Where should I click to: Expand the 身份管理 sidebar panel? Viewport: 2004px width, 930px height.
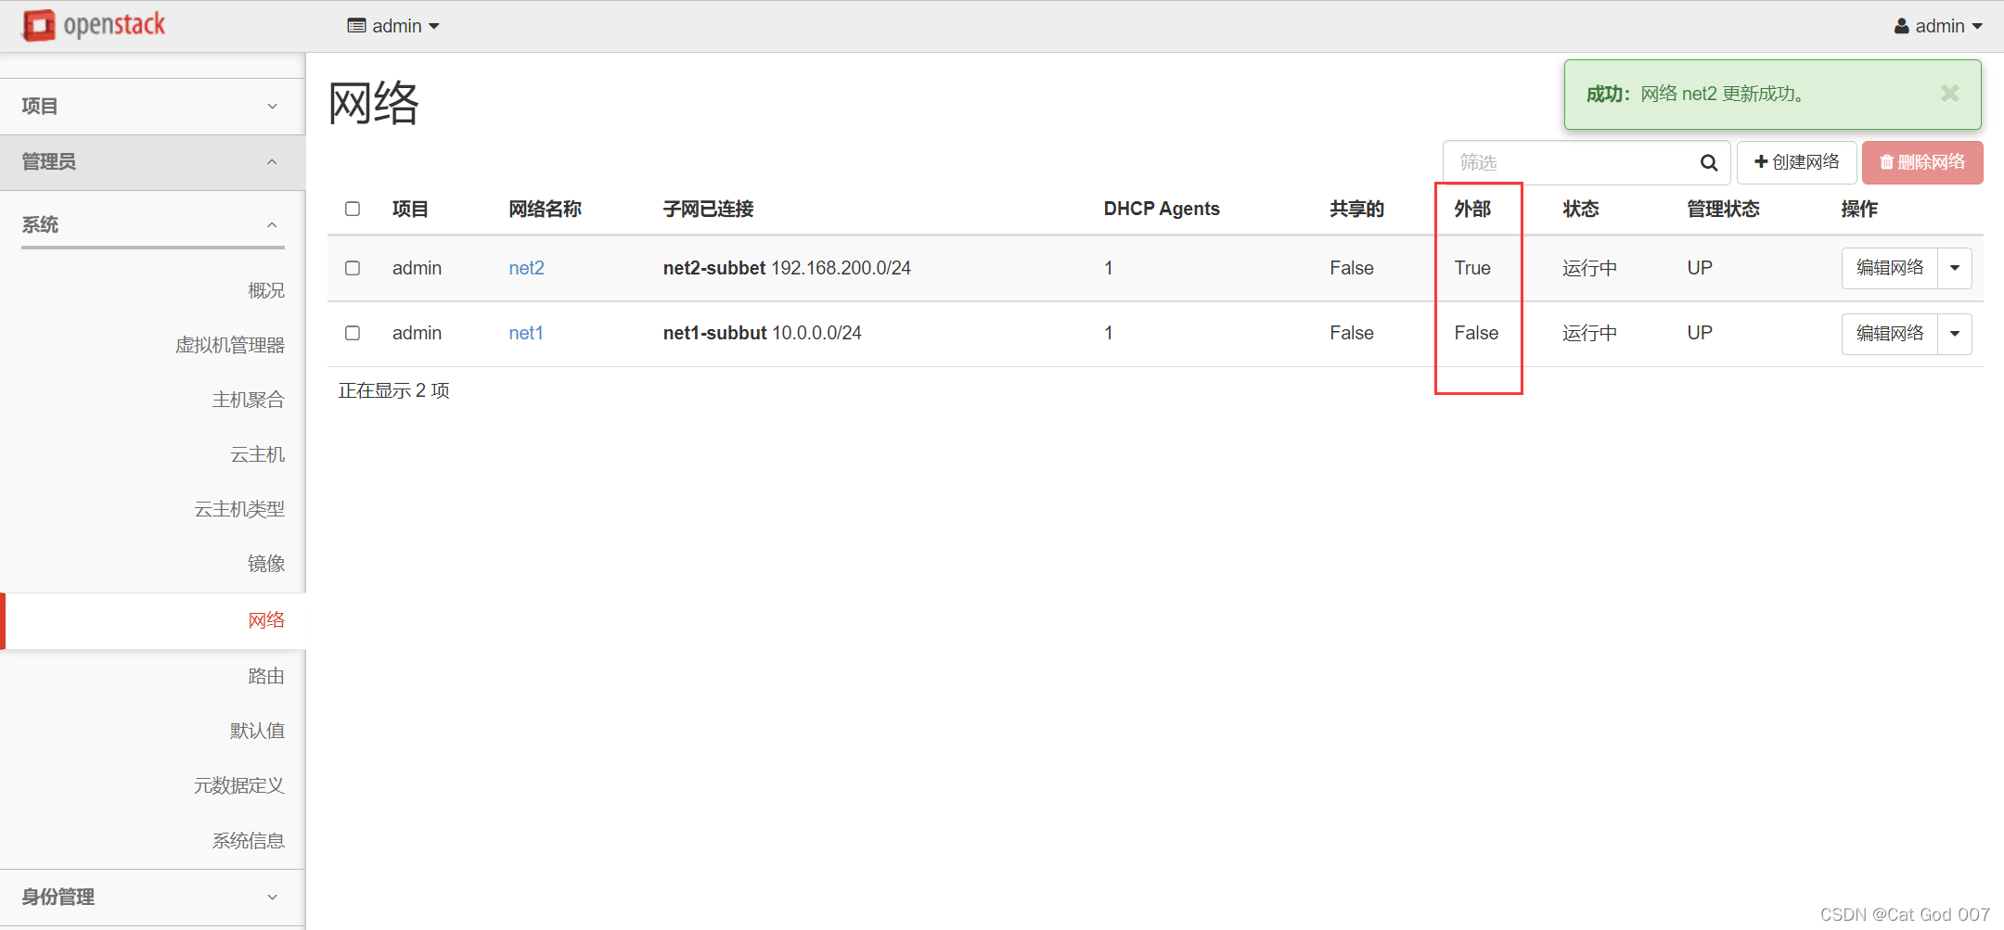coord(152,897)
